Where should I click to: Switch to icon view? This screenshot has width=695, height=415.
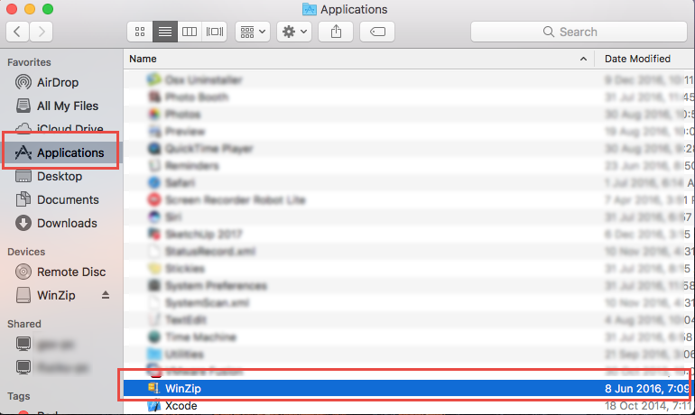click(x=140, y=32)
